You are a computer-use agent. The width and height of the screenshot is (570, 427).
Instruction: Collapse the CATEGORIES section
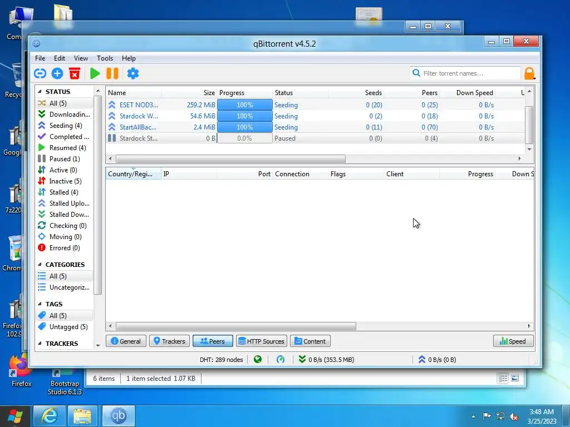40,264
